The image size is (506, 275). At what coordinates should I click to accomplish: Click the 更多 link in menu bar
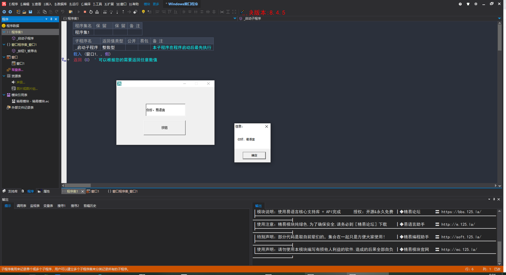pos(156,4)
